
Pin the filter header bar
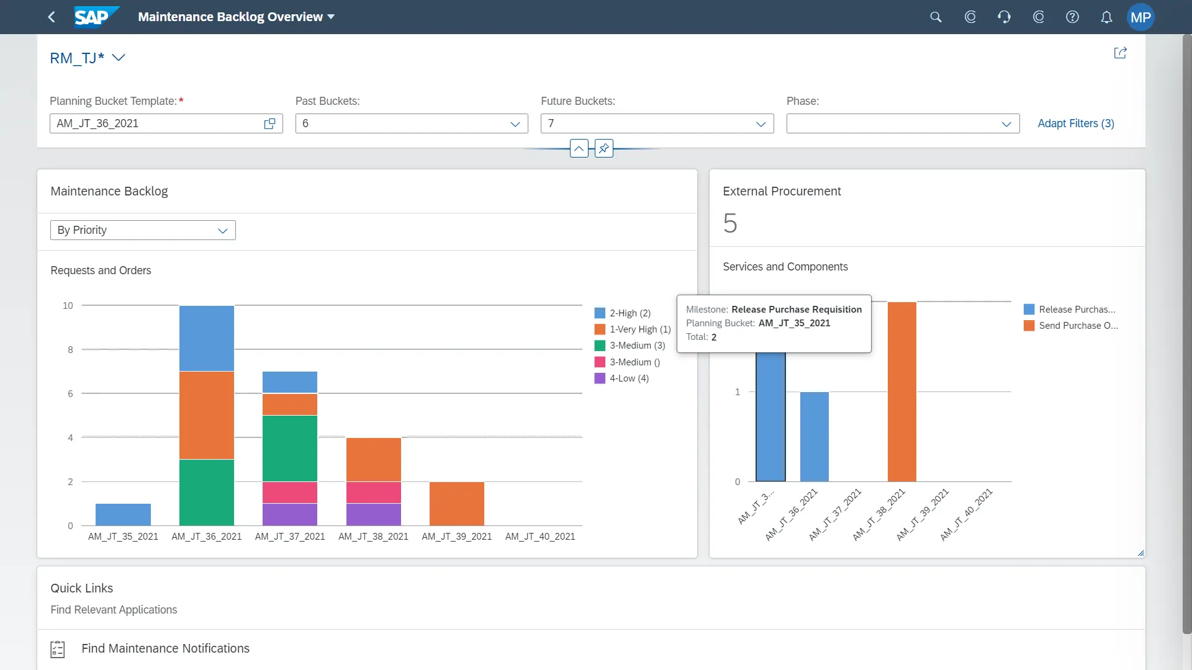pyautogui.click(x=603, y=148)
